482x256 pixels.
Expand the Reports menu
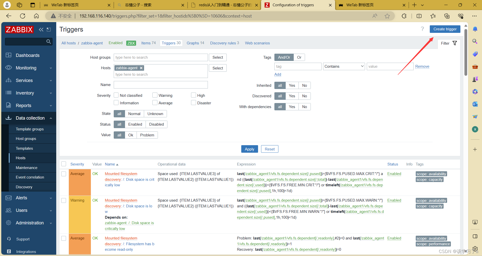tap(29, 106)
